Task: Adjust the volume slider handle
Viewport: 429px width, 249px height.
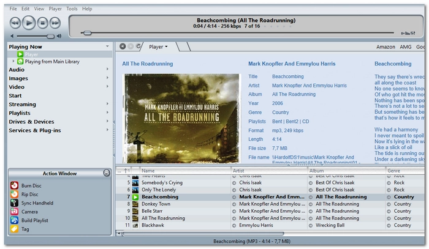Action: click(50, 36)
